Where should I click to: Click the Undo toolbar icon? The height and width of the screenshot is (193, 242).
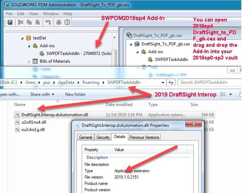tap(48, 23)
